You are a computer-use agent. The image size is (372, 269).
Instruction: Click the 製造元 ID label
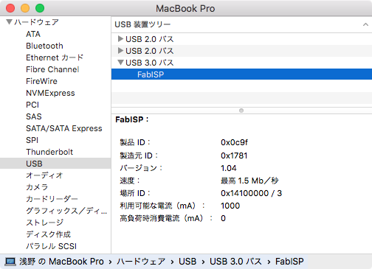[139, 156]
